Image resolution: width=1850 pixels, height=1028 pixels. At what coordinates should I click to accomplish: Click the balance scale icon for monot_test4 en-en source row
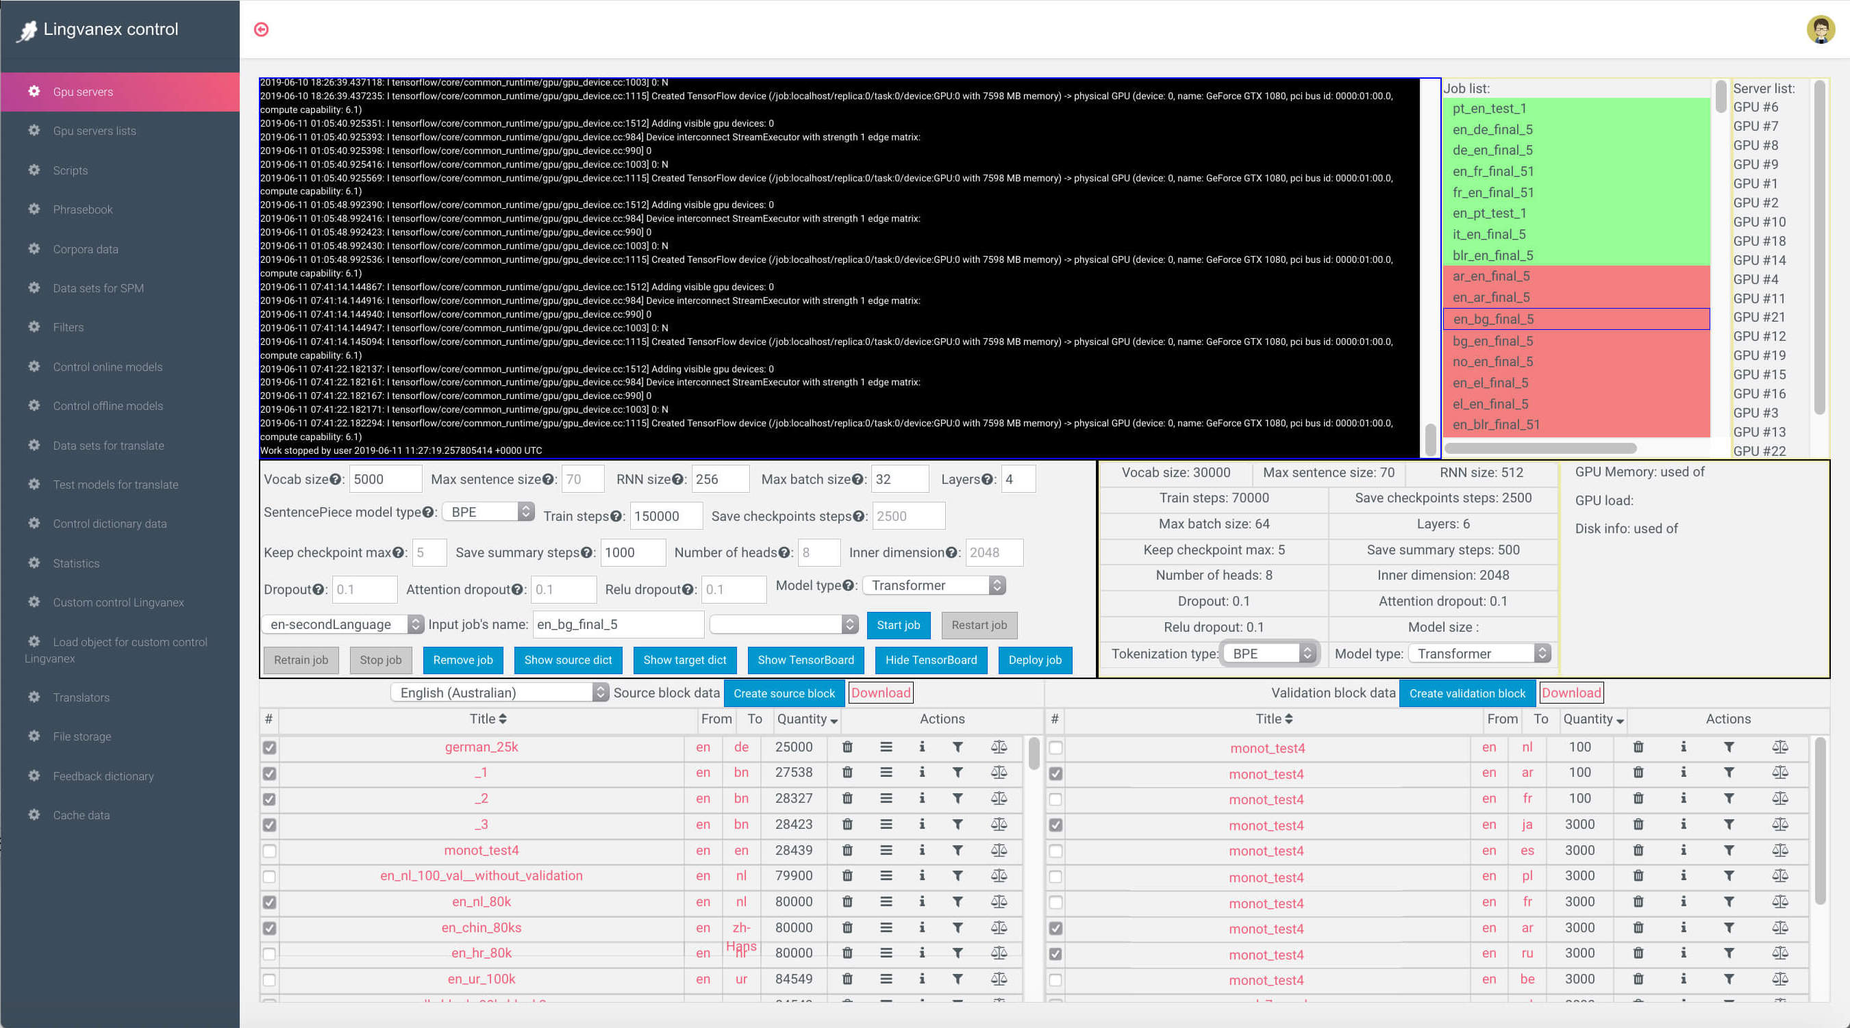pos(998,850)
